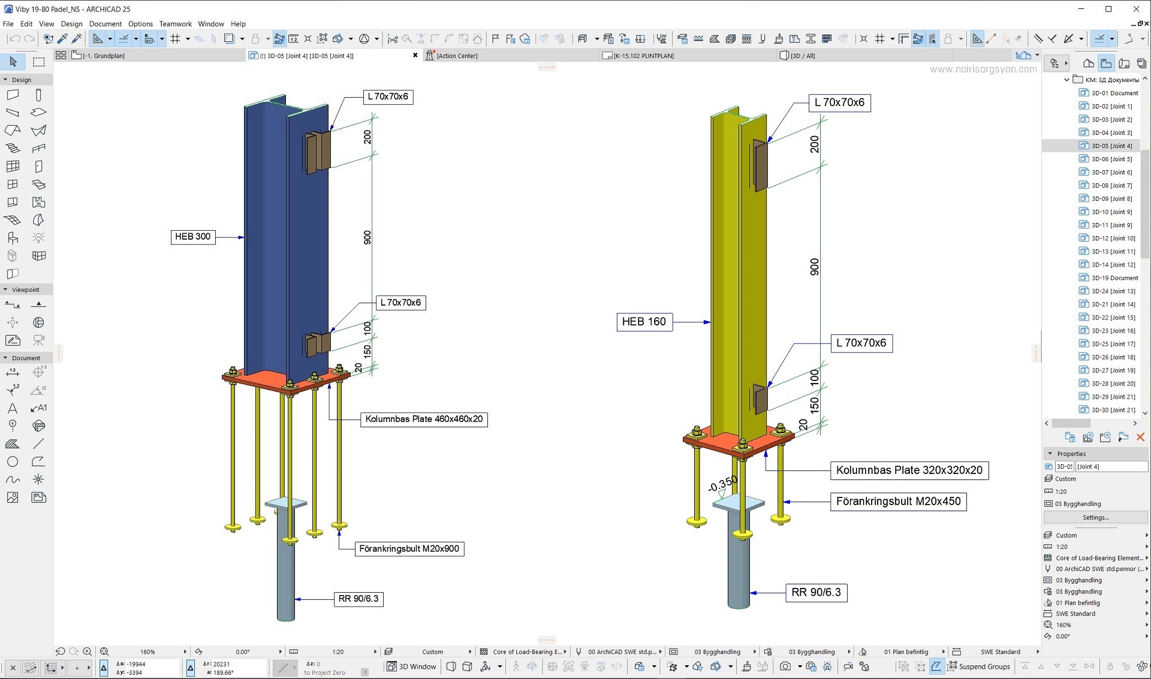1151x679 pixels.
Task: Collapse the KM: 3Д Документы folder
Action: tap(1066, 80)
